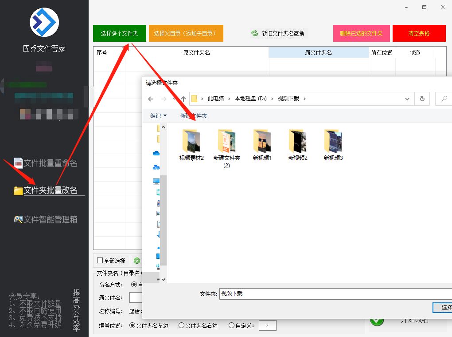The image size is (452, 337).
Task: Click the orange 选择父目录（添加子目录） button
Action: pos(186,33)
